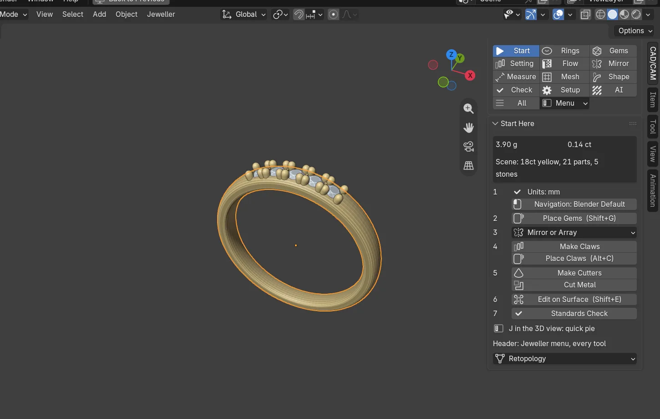Image resolution: width=660 pixels, height=419 pixels.
Task: Switch perspective/orthographic with grid icon
Action: point(468,166)
